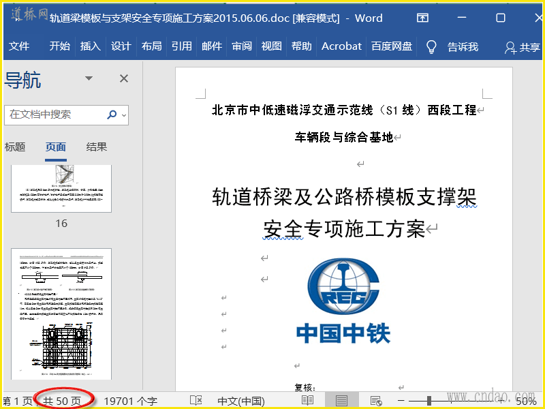Open the 插入 ribbon tab
The image size is (545, 409).
click(90, 46)
